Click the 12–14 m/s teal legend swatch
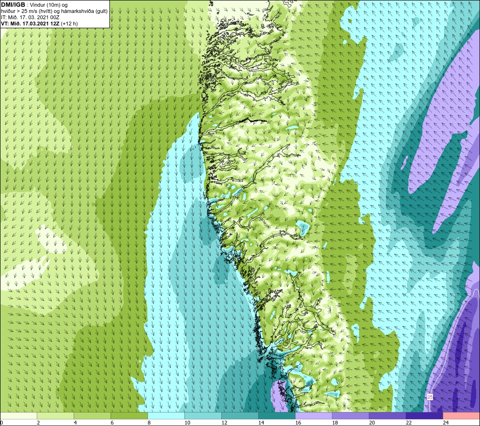The image size is (480, 426). tap(240, 415)
